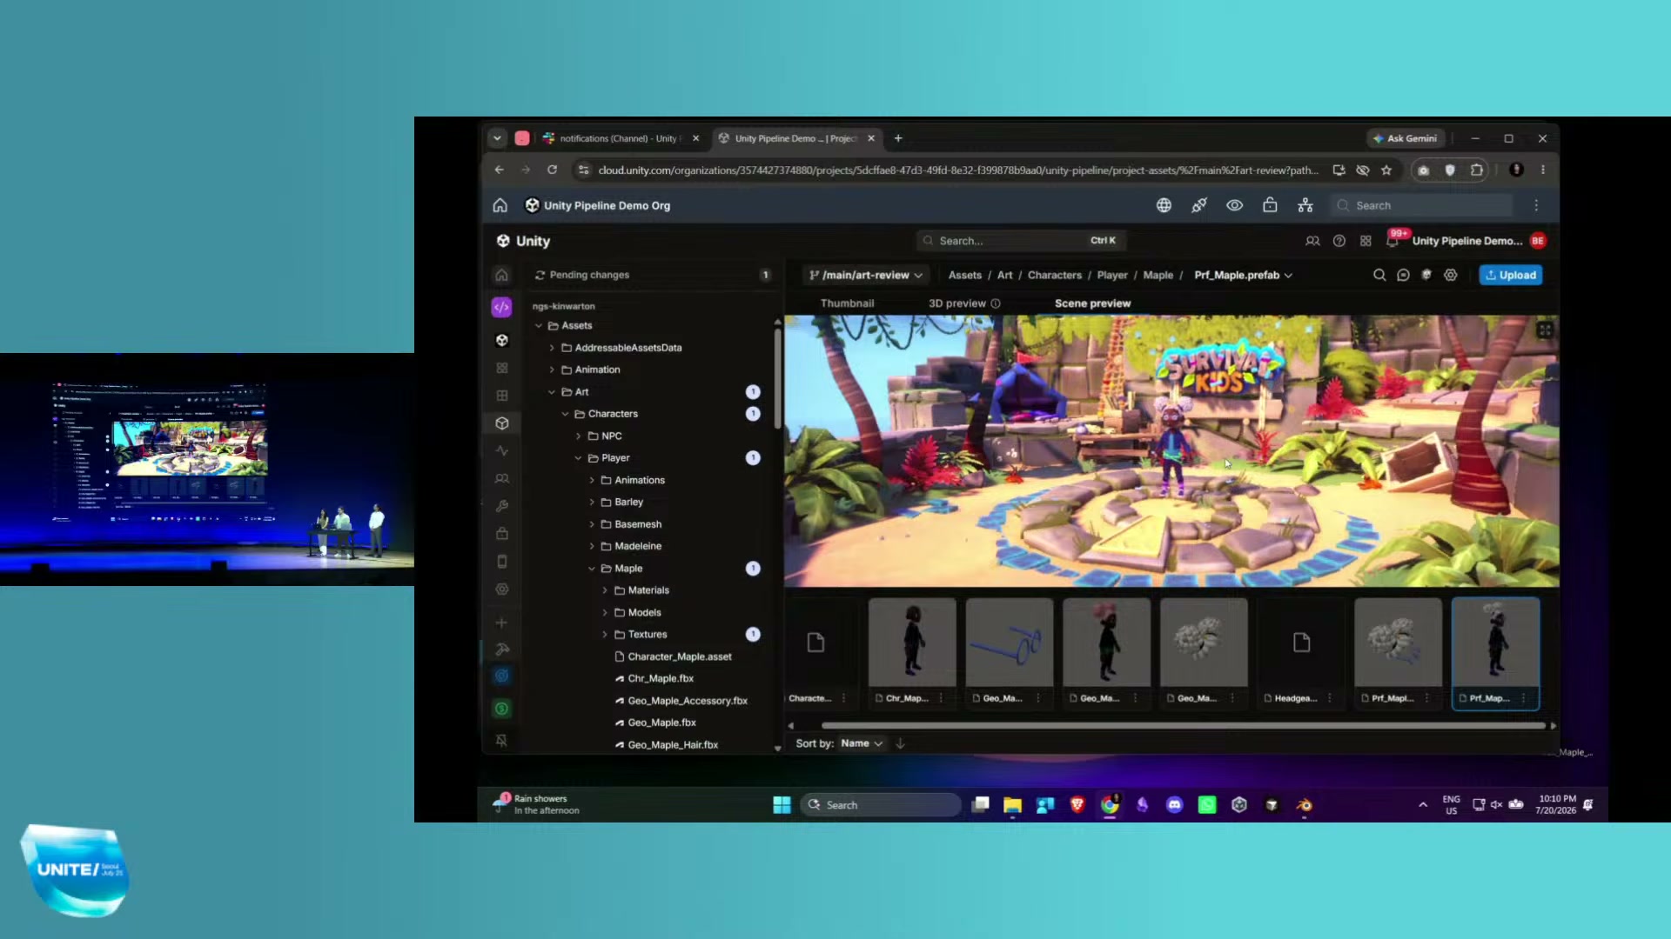Open the apps grid icon

point(1366,241)
